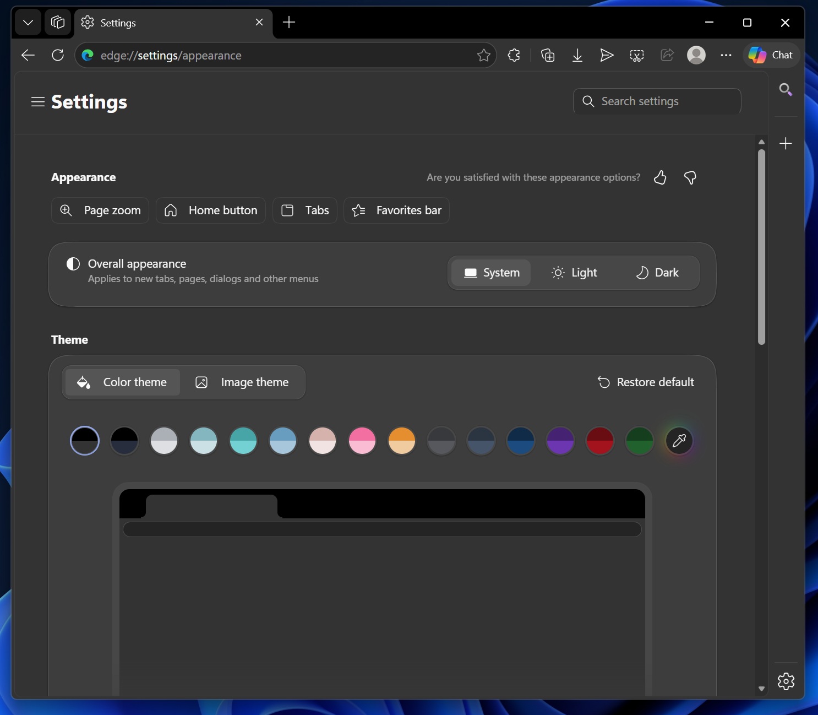
Task: Click inside the Search settings field
Action: (657, 101)
